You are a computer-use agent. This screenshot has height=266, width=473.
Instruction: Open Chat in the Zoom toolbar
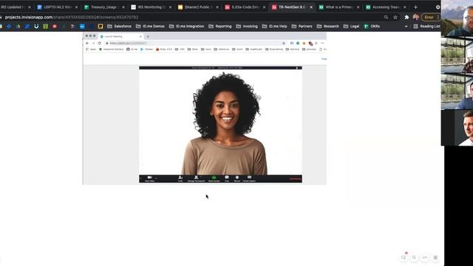pyautogui.click(x=227, y=179)
